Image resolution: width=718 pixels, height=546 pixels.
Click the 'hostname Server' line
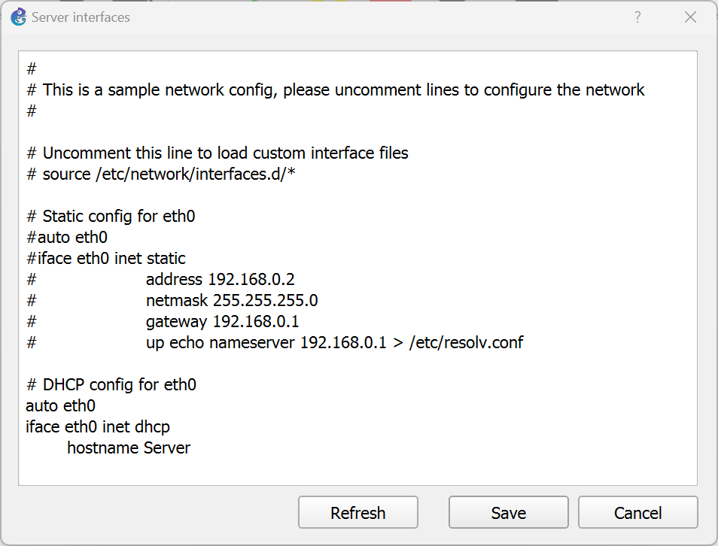(128, 447)
